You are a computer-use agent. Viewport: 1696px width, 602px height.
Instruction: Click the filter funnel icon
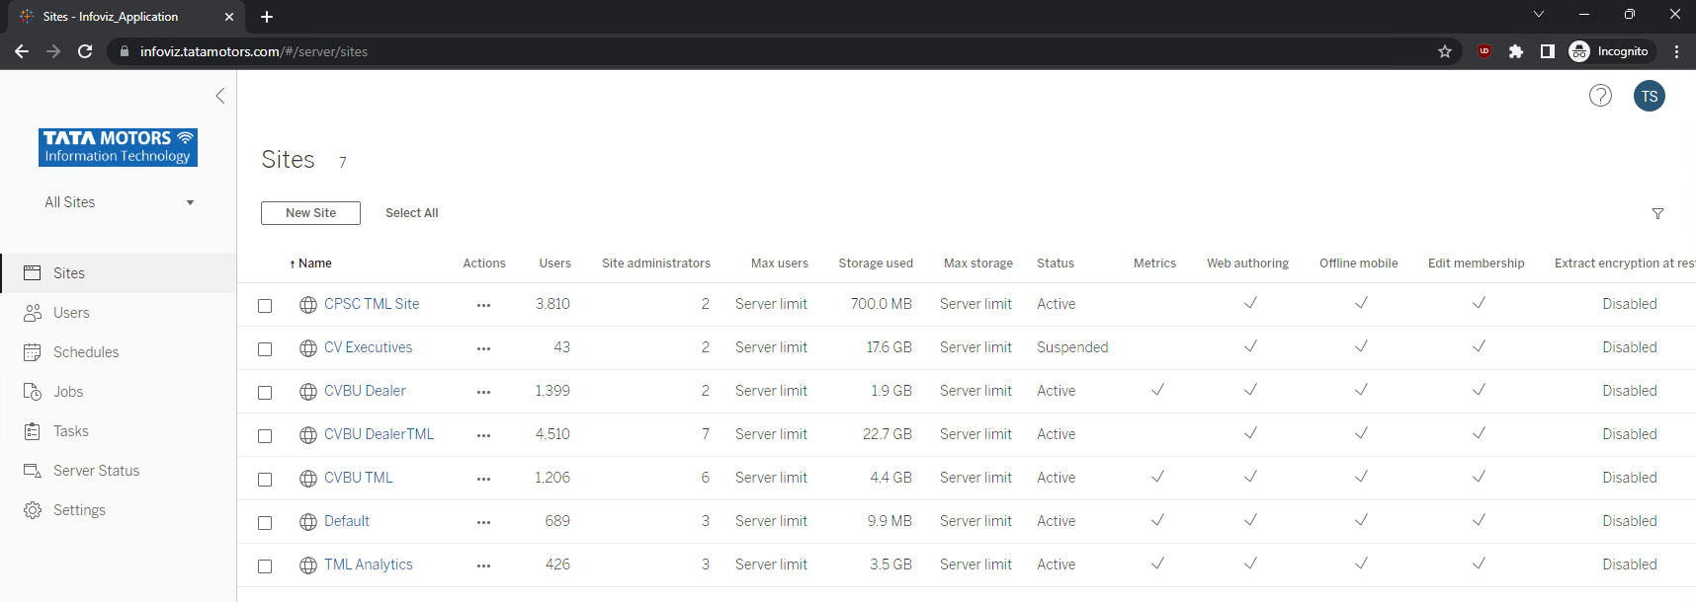(1657, 213)
